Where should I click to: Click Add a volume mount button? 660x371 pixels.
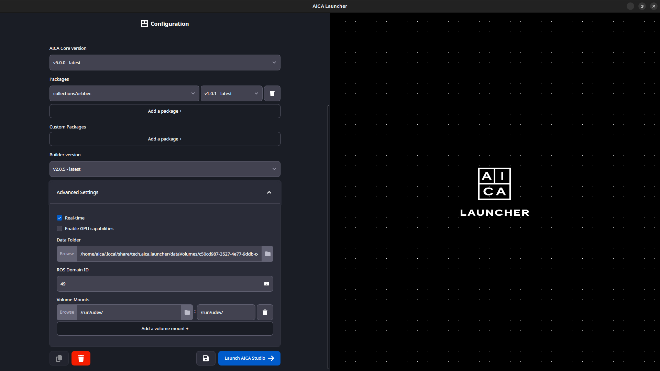click(x=165, y=329)
